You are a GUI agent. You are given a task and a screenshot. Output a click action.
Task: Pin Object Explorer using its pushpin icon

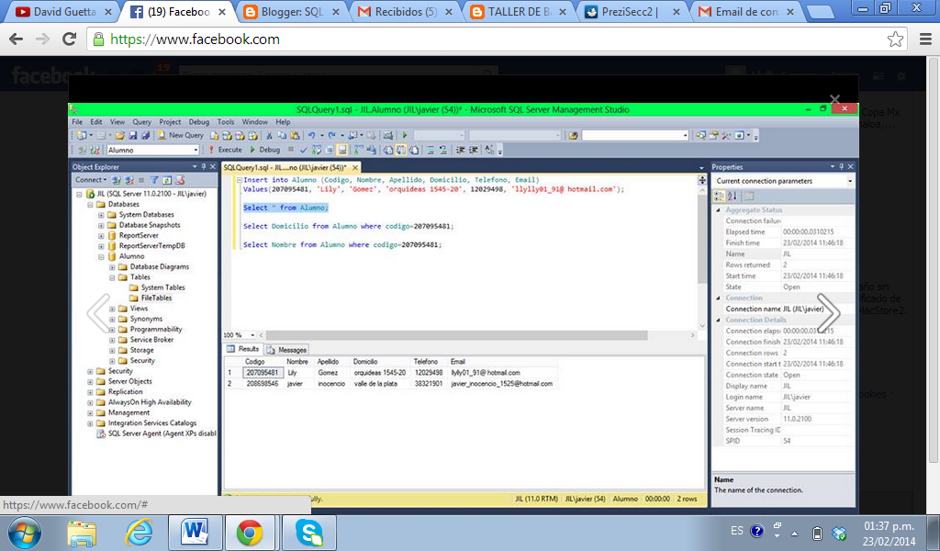[204, 166]
